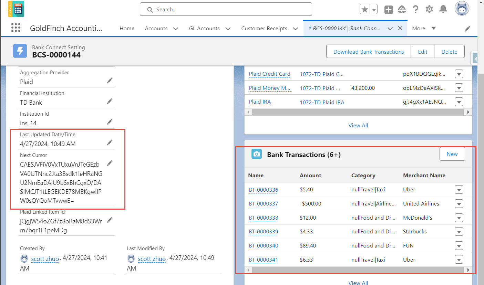The width and height of the screenshot is (484, 285).
Task: Go to the Home tab
Action: pyautogui.click(x=127, y=29)
